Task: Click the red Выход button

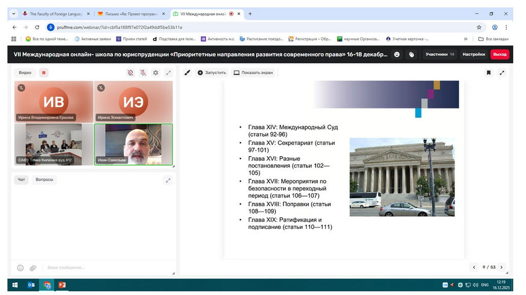Action: pyautogui.click(x=499, y=54)
